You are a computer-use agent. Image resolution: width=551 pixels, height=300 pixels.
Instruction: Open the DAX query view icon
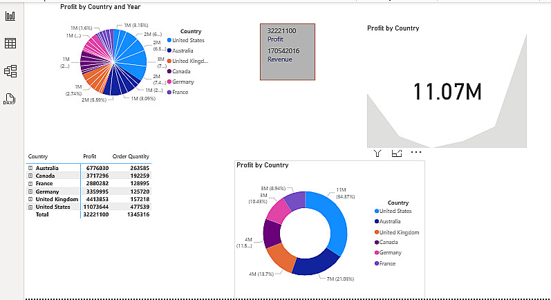(10, 99)
